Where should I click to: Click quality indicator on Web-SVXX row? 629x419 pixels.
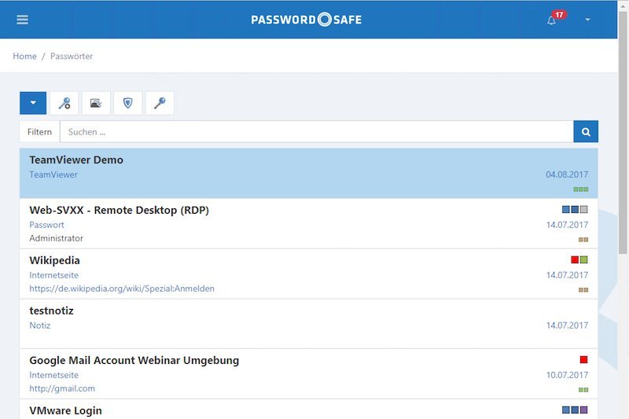tap(583, 239)
